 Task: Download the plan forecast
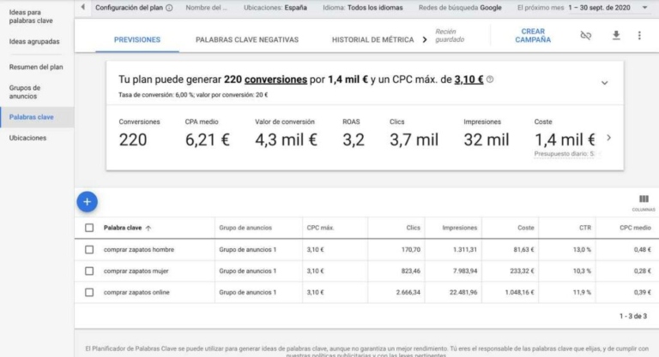(615, 36)
